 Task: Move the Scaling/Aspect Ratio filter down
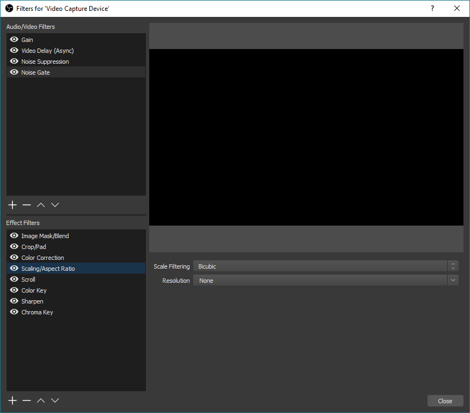click(x=54, y=400)
